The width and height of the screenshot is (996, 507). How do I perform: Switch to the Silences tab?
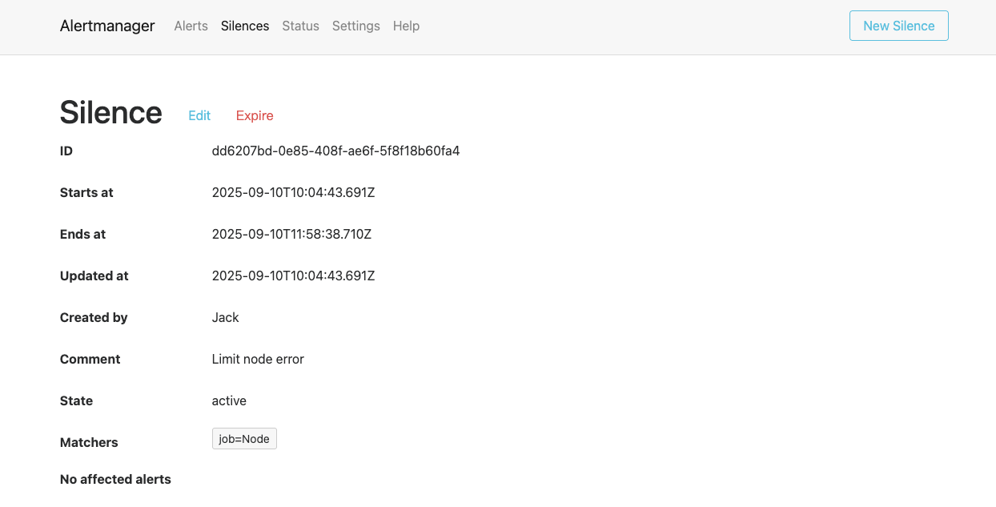[x=245, y=26]
